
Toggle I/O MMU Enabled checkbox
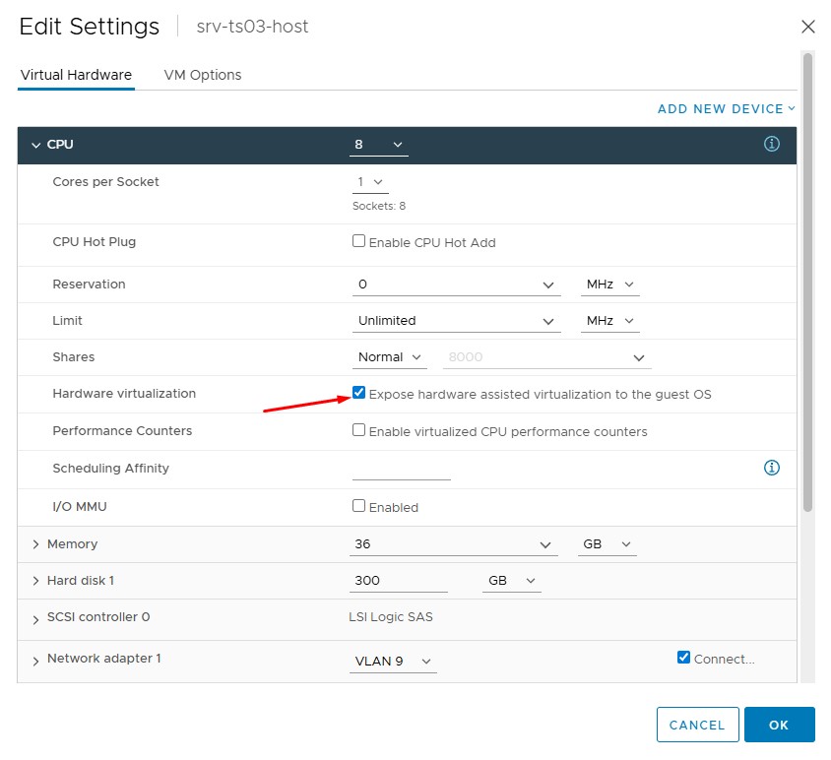tap(359, 506)
